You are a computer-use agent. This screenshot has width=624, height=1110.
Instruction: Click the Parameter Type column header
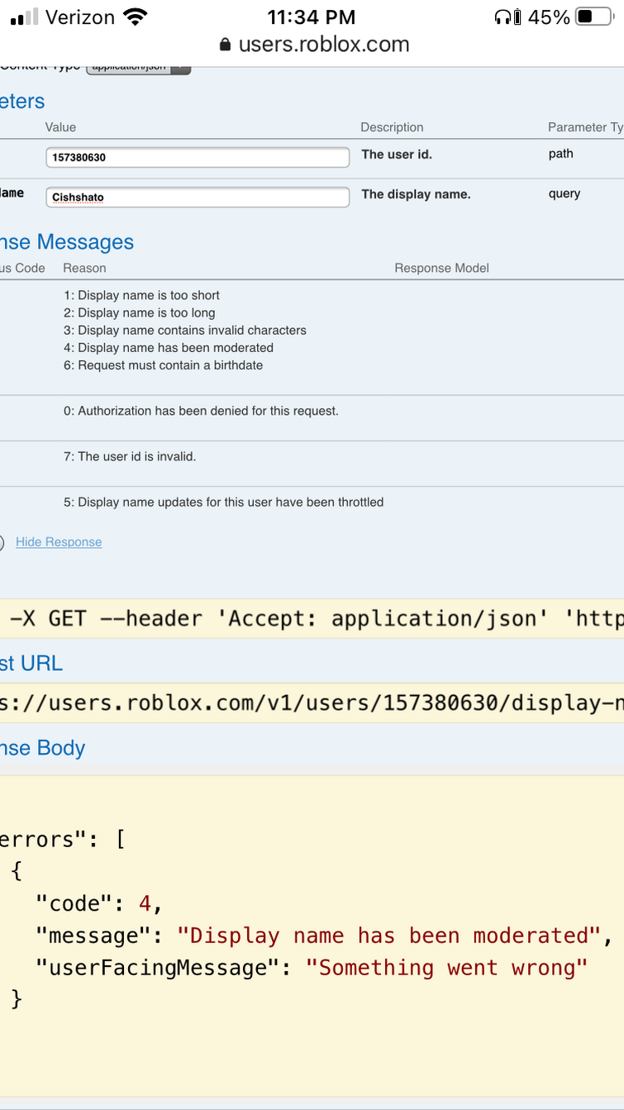tap(585, 127)
